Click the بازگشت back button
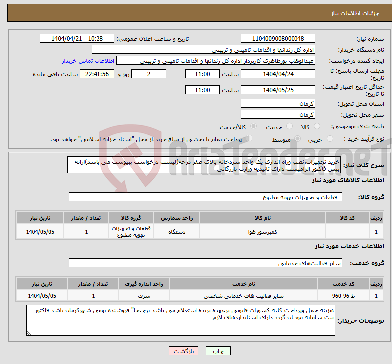This screenshot has height=364, width=392. (184, 351)
